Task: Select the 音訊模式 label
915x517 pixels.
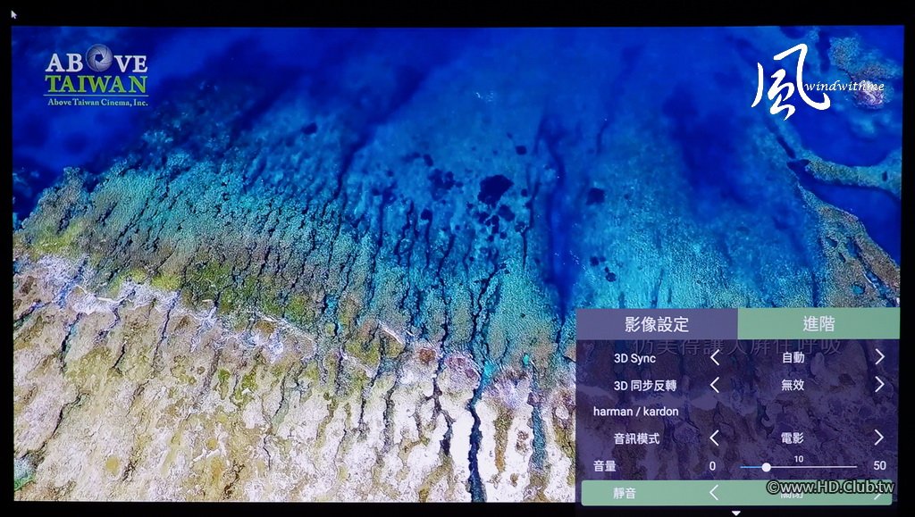Action: 636,439
